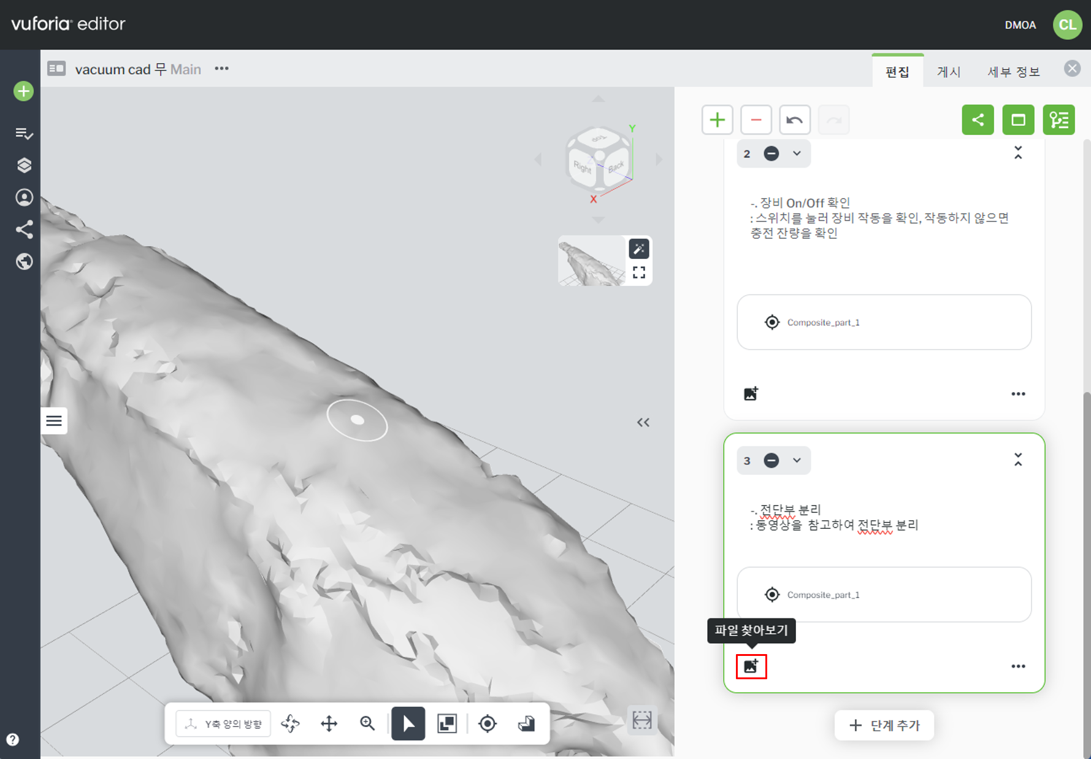Click the target placement tool in toolbar
Viewport: 1091px width, 759px height.
[488, 723]
